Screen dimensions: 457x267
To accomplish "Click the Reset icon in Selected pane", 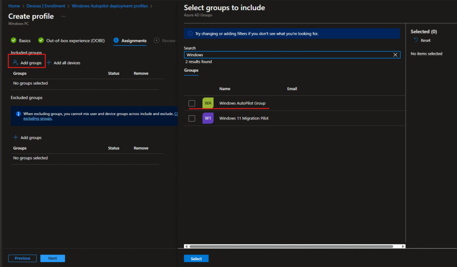I will pos(416,40).
